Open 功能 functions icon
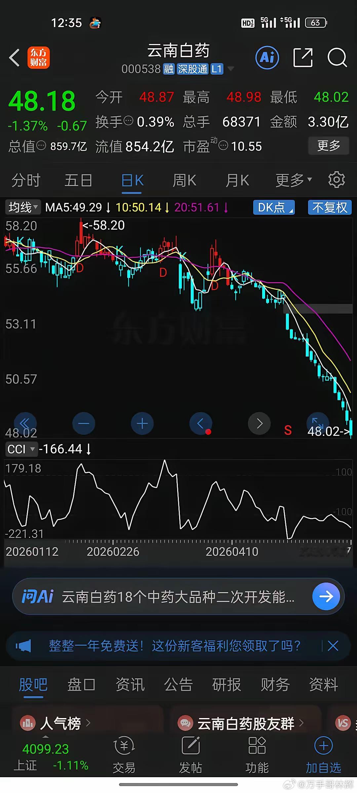This screenshot has height=793, width=357. (x=257, y=755)
